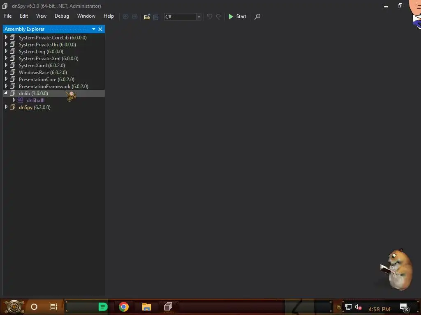Image resolution: width=421 pixels, height=315 pixels.
Task: Expand the PresentationCore node
Action: (x=6, y=79)
